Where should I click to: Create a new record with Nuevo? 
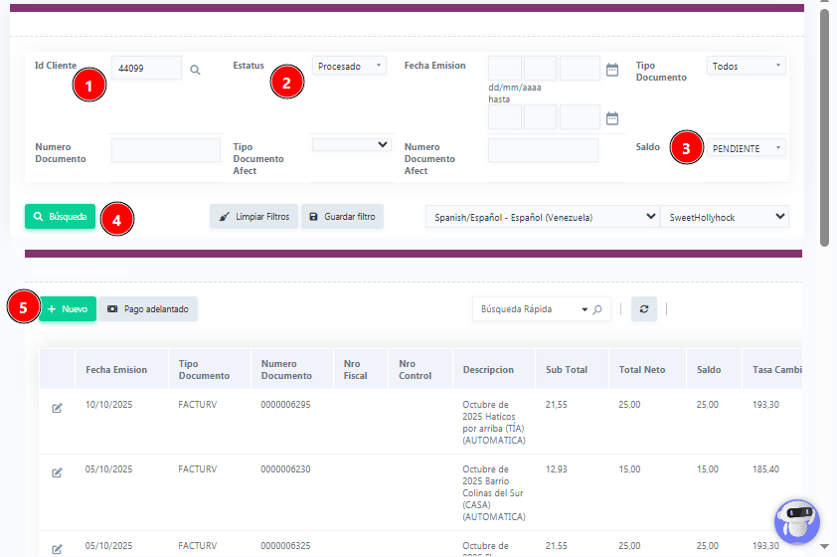[x=68, y=309]
